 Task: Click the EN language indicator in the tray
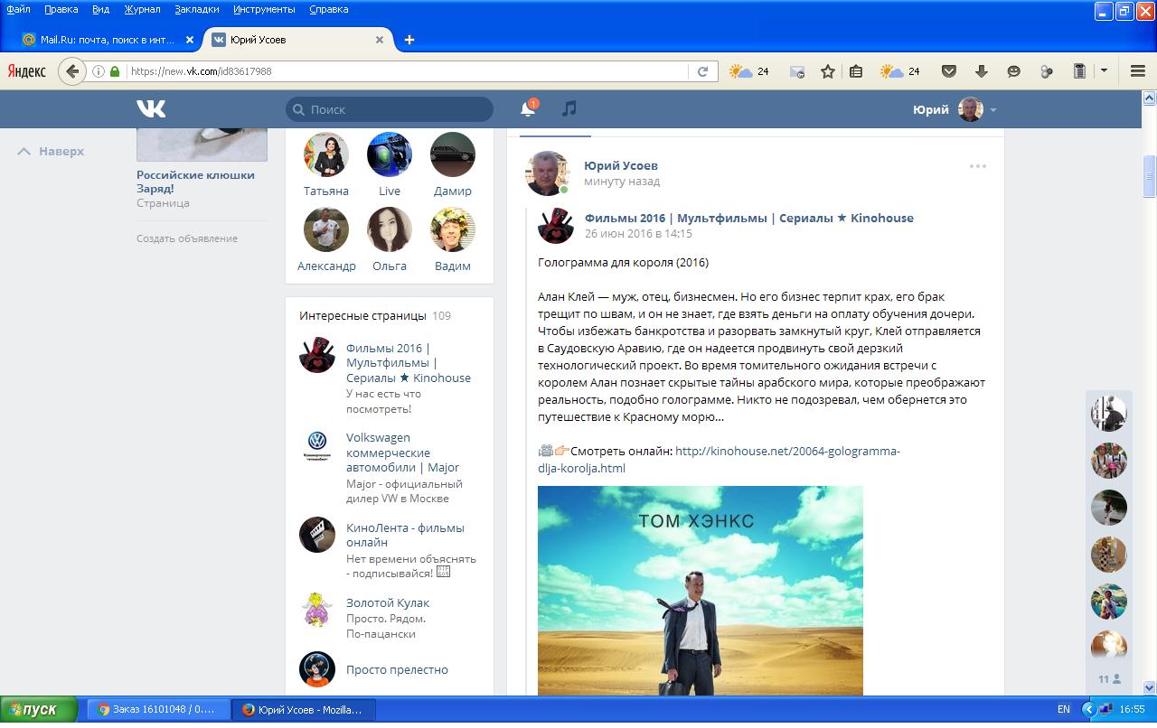(1064, 710)
